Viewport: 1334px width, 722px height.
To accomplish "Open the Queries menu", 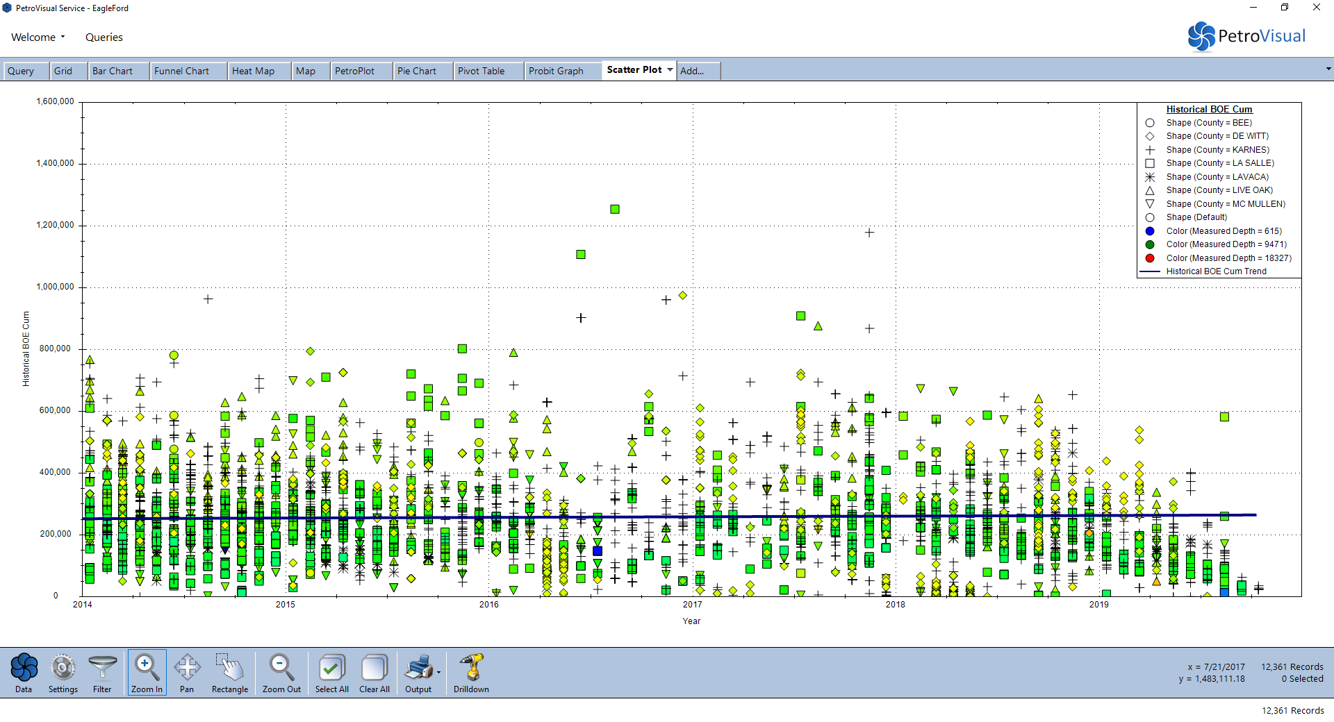I will pyautogui.click(x=104, y=37).
